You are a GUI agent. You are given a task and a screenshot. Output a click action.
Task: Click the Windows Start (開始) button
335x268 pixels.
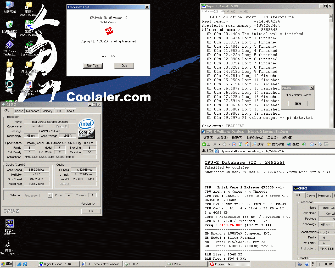[7, 264]
